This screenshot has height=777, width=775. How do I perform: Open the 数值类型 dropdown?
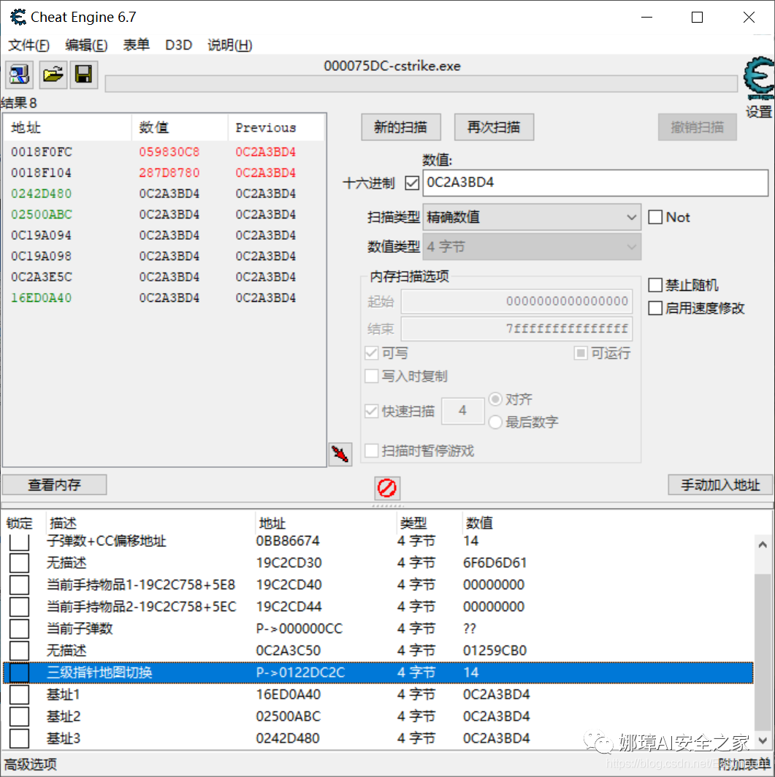pyautogui.click(x=532, y=247)
